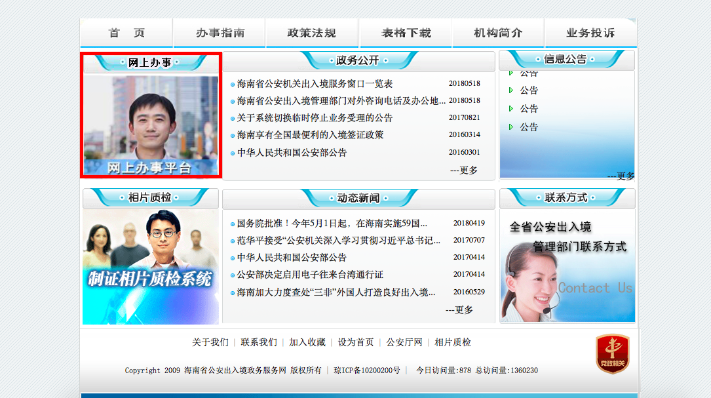Open the 制证相片质检系统 banner image
The width and height of the screenshot is (711, 398).
(x=151, y=267)
